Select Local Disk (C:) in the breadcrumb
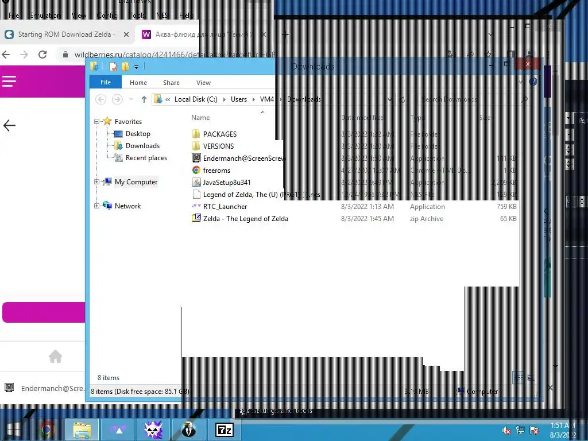The height and width of the screenshot is (441, 588). [196, 99]
